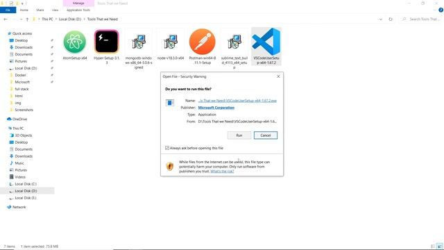Open the html folder
The image size is (444, 250).
[x=19, y=96]
